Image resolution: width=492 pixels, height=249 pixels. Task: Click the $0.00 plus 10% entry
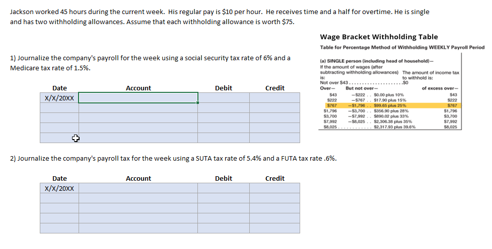(389, 95)
